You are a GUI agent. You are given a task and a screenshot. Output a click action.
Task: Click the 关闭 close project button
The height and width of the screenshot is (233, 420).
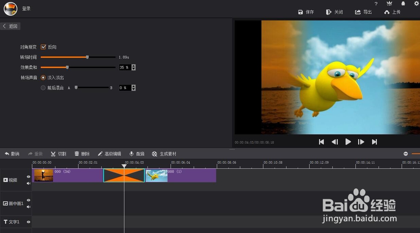(x=334, y=12)
